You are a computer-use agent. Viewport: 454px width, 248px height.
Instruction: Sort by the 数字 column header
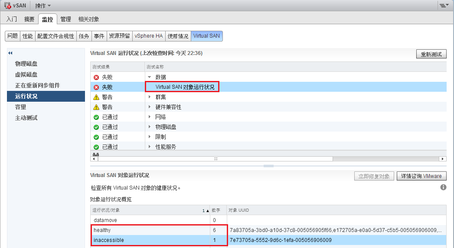(x=218, y=210)
